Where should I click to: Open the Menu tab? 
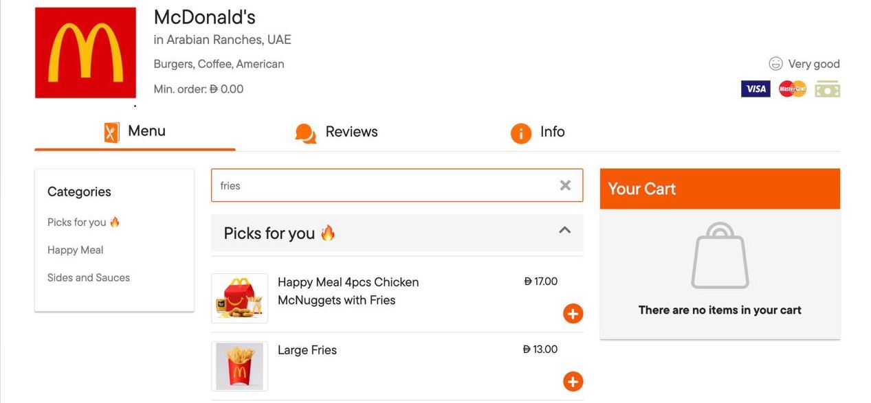pos(135,132)
